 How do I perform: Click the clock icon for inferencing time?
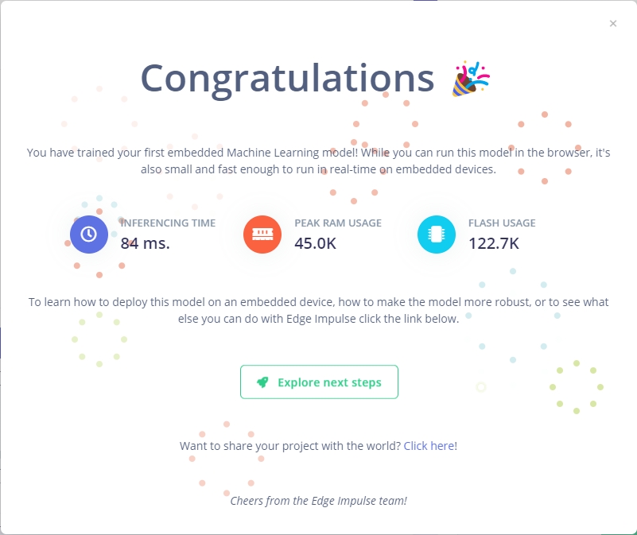tap(89, 234)
